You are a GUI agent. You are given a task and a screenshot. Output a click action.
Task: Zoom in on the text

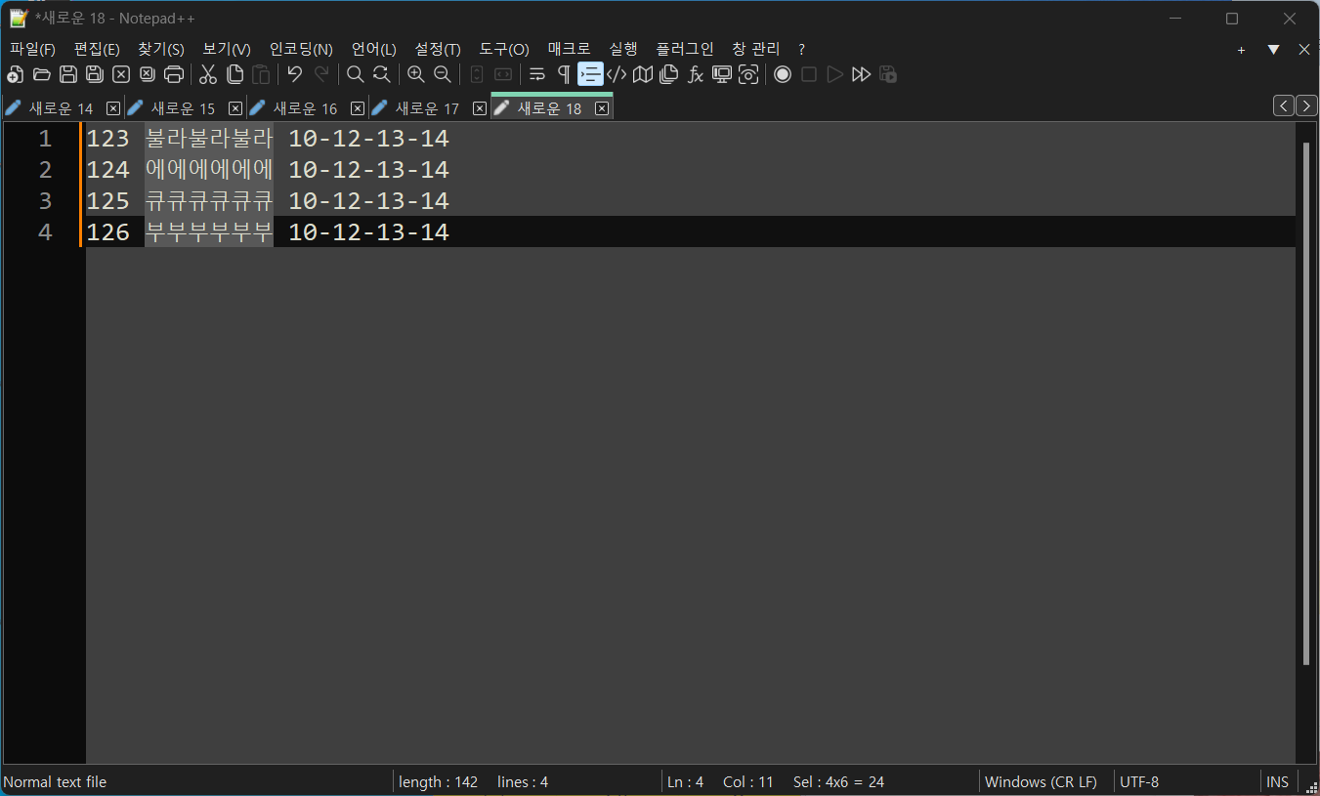(x=416, y=74)
